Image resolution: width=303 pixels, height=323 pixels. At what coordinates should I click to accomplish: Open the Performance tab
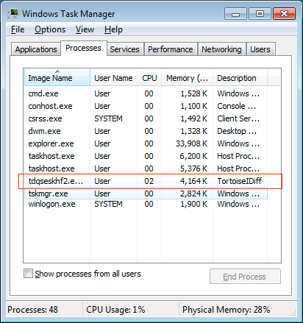pos(171,49)
